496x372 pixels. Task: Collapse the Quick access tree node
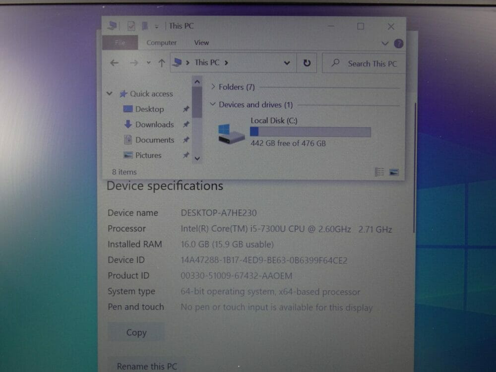[110, 93]
